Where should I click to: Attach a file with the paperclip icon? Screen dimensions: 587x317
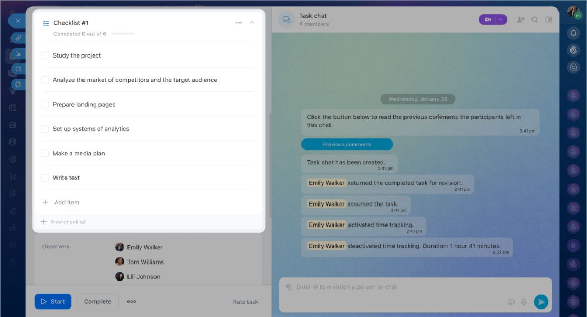point(289,287)
